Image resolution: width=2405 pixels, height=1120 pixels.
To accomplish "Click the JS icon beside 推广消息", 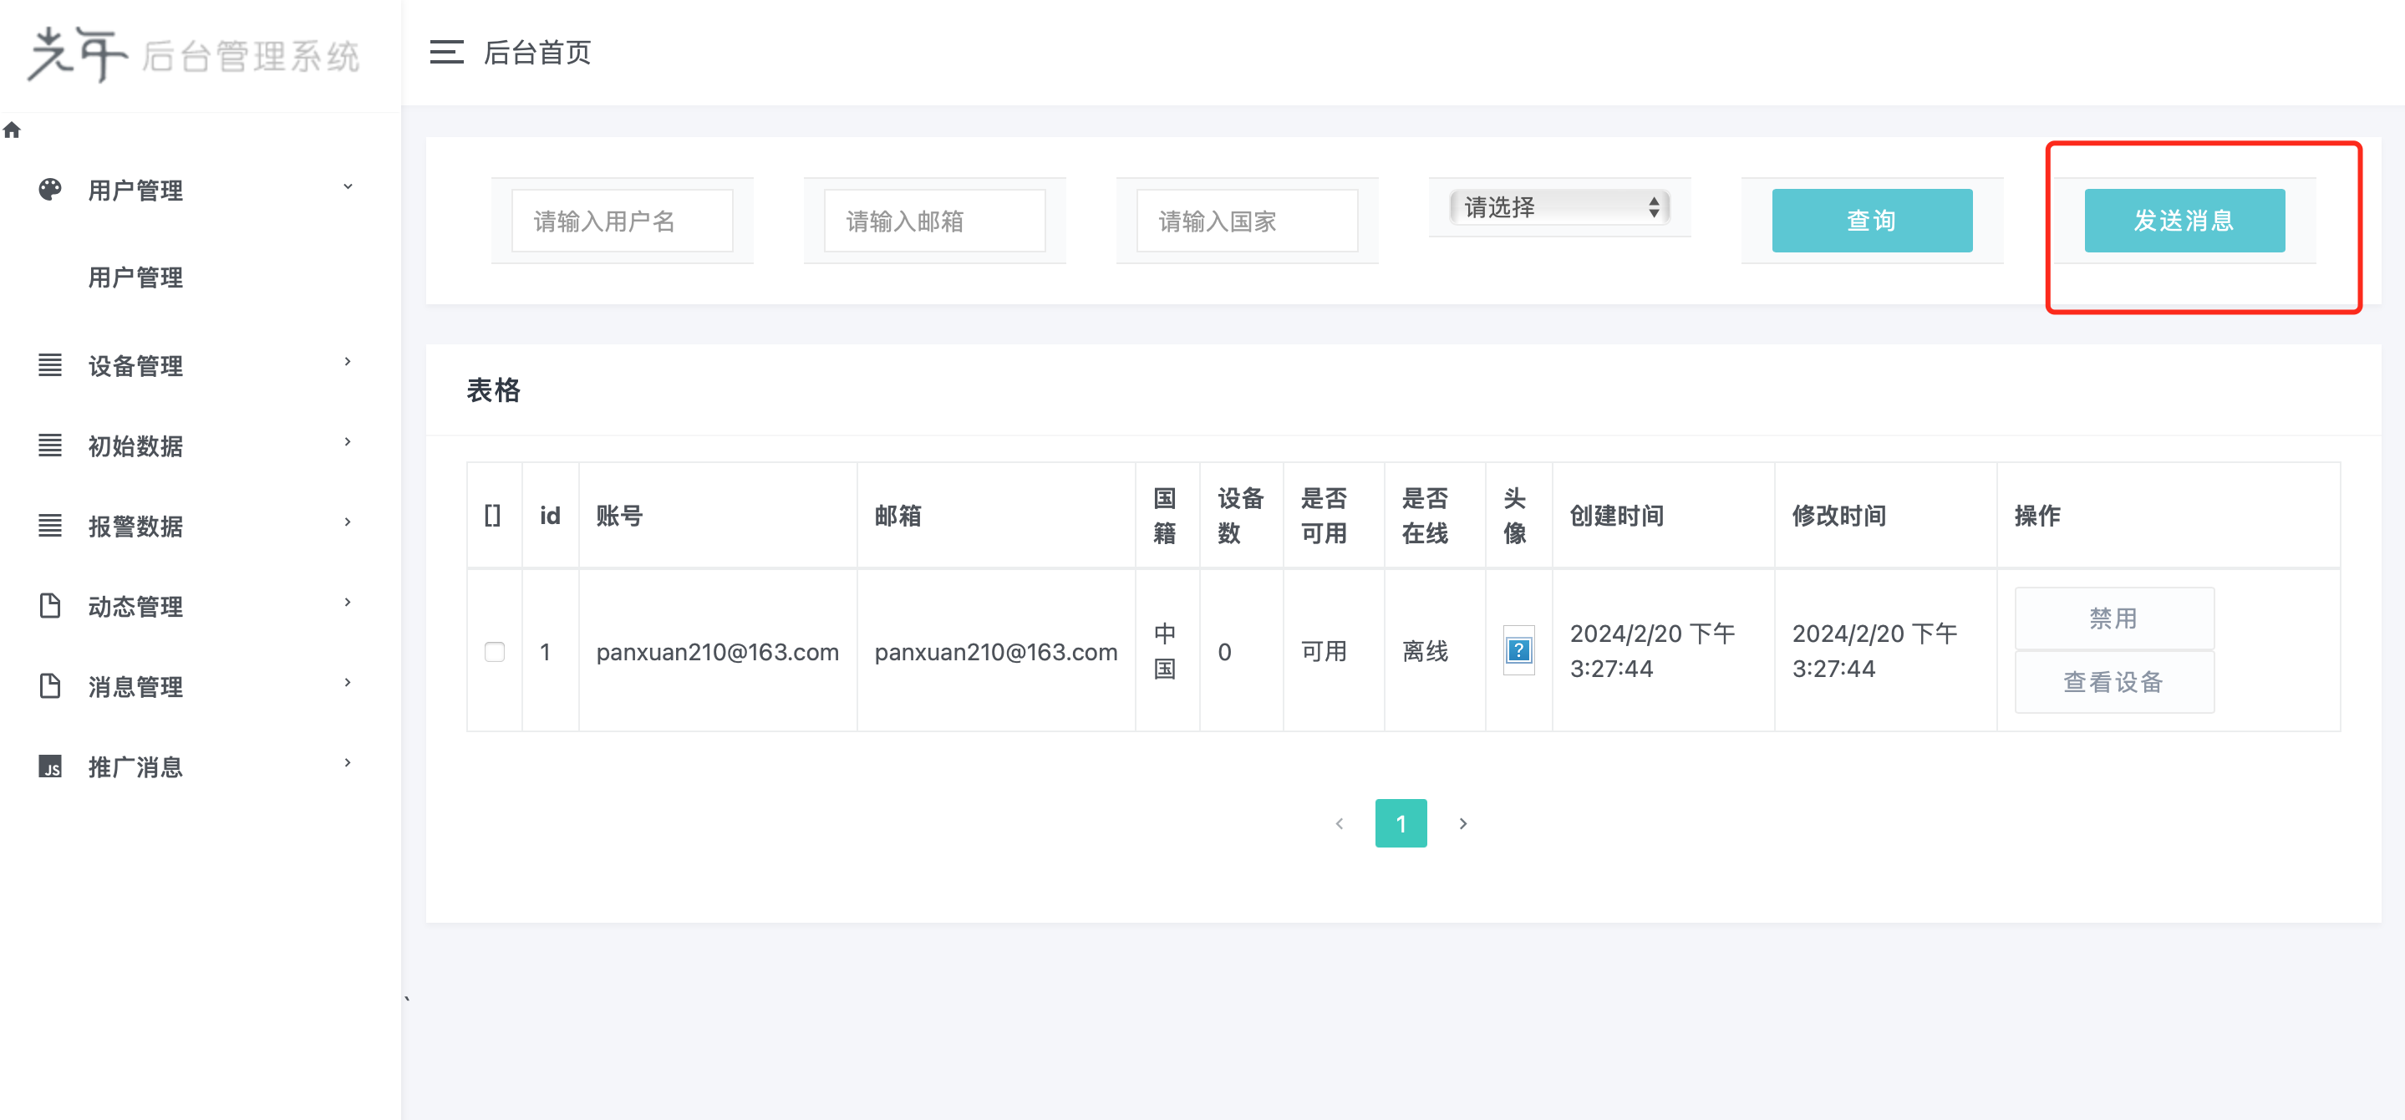I will [x=50, y=767].
